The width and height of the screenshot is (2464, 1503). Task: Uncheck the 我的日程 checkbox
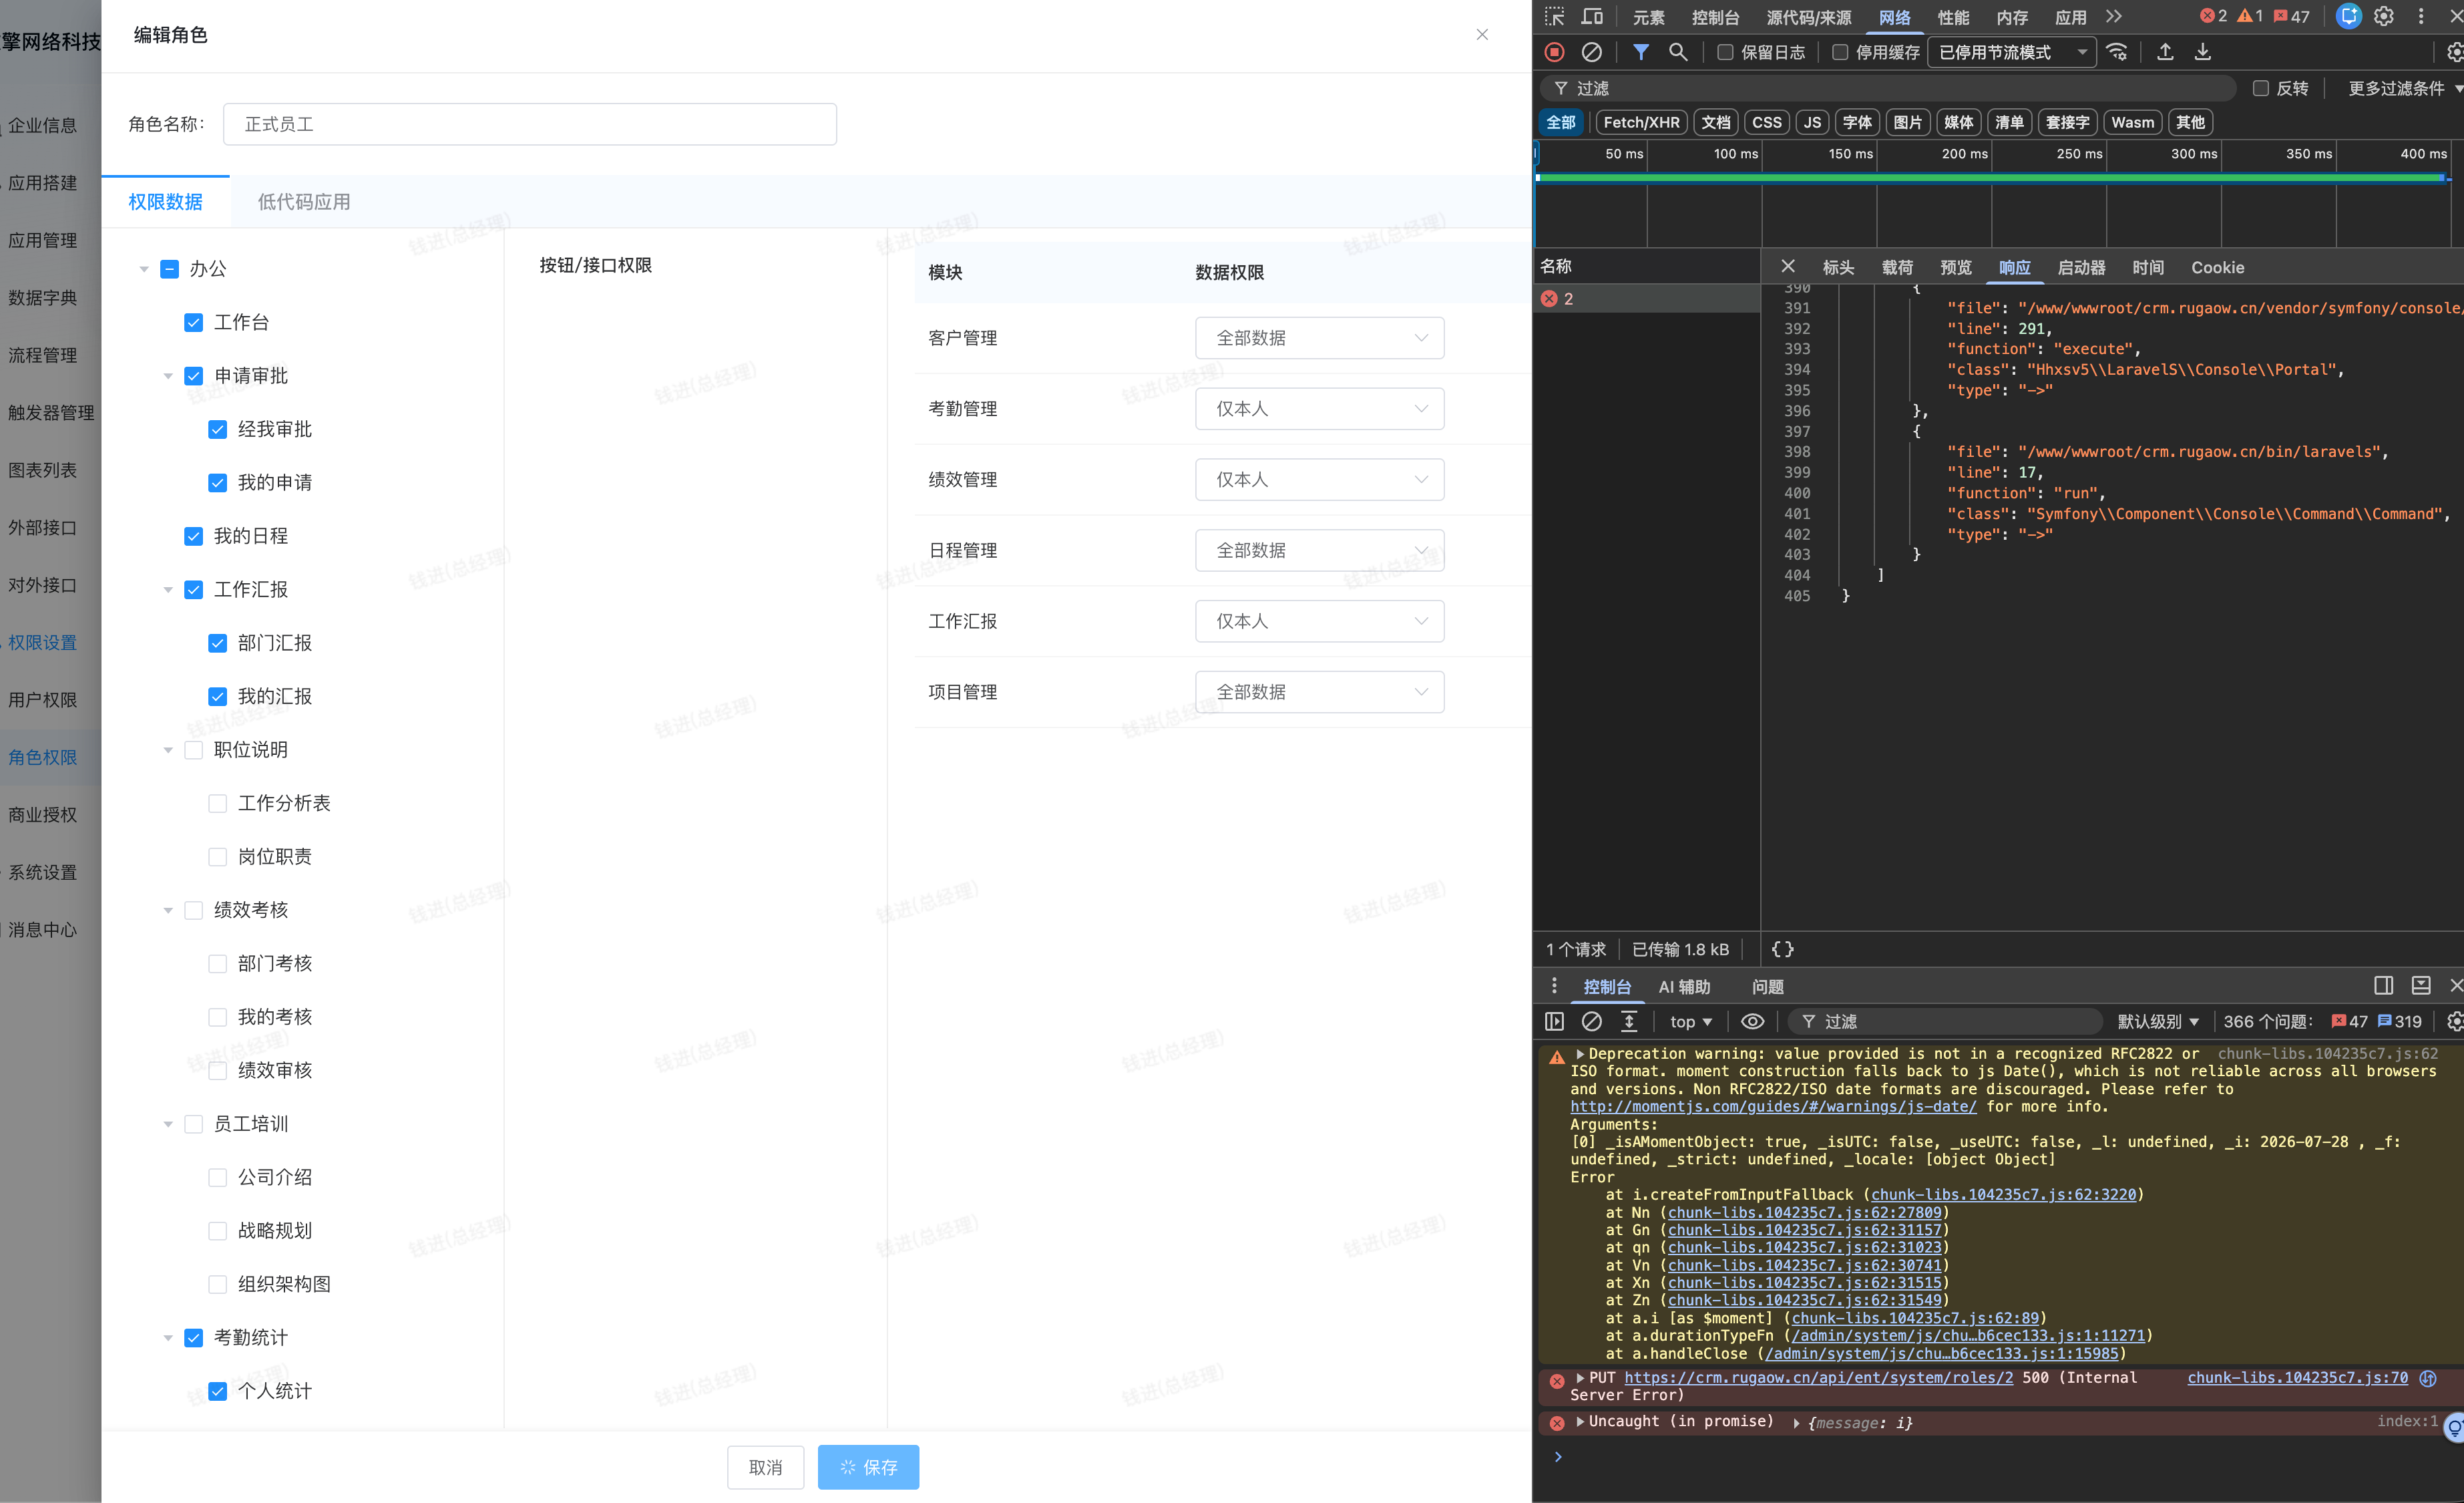194,536
